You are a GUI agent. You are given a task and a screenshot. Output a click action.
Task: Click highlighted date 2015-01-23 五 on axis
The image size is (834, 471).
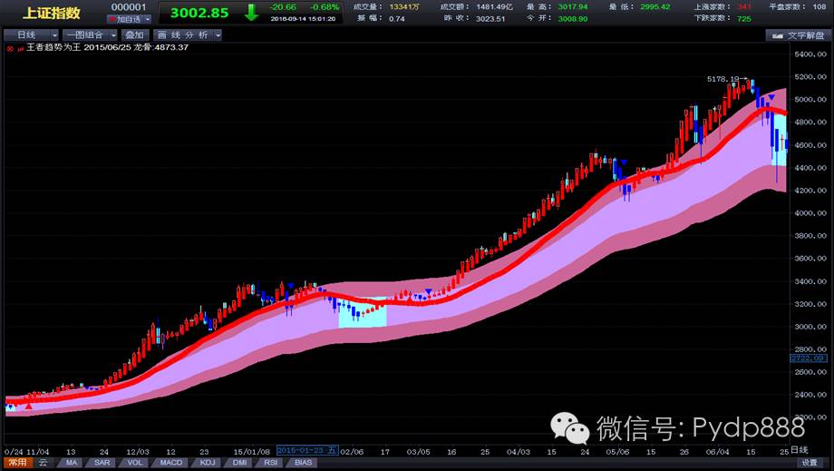(x=307, y=450)
